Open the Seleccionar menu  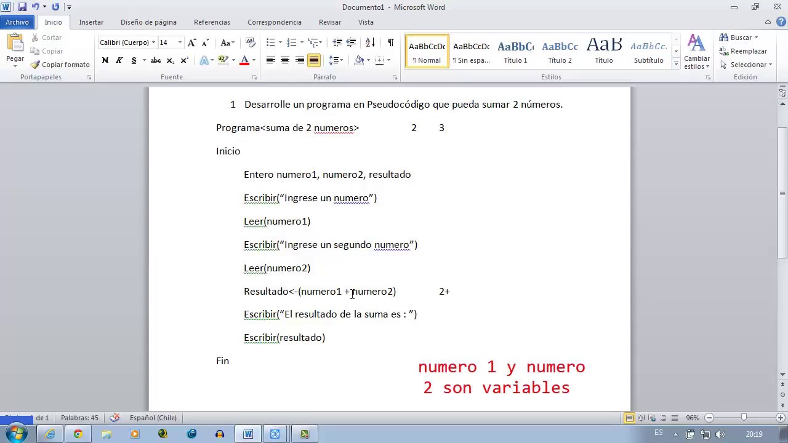coord(746,65)
